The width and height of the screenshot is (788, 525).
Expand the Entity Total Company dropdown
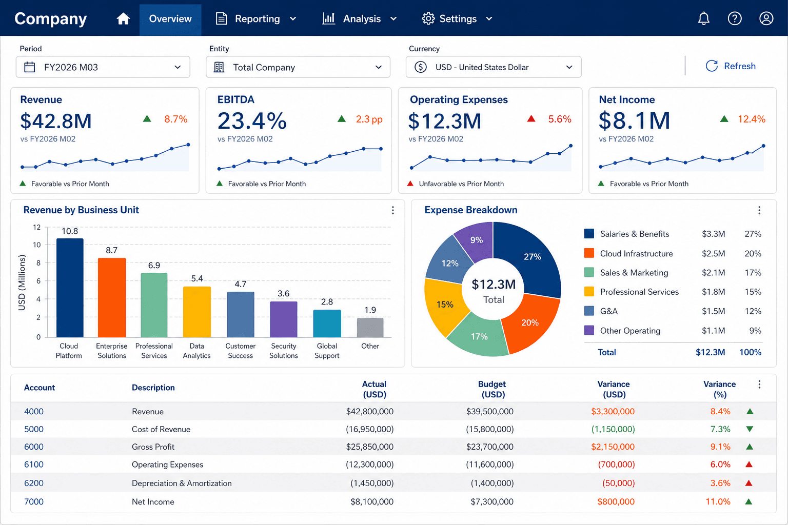[x=298, y=67]
